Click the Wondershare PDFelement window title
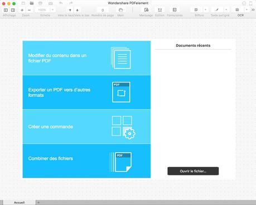This screenshot has width=256, height=205. [128, 3]
